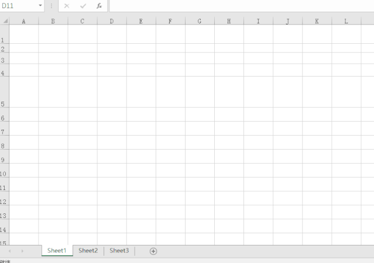Select cell B5

[53, 92]
